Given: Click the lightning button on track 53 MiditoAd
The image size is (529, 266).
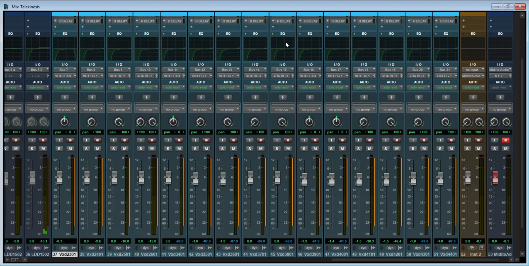Looking at the screenshot, I should 500,97.
